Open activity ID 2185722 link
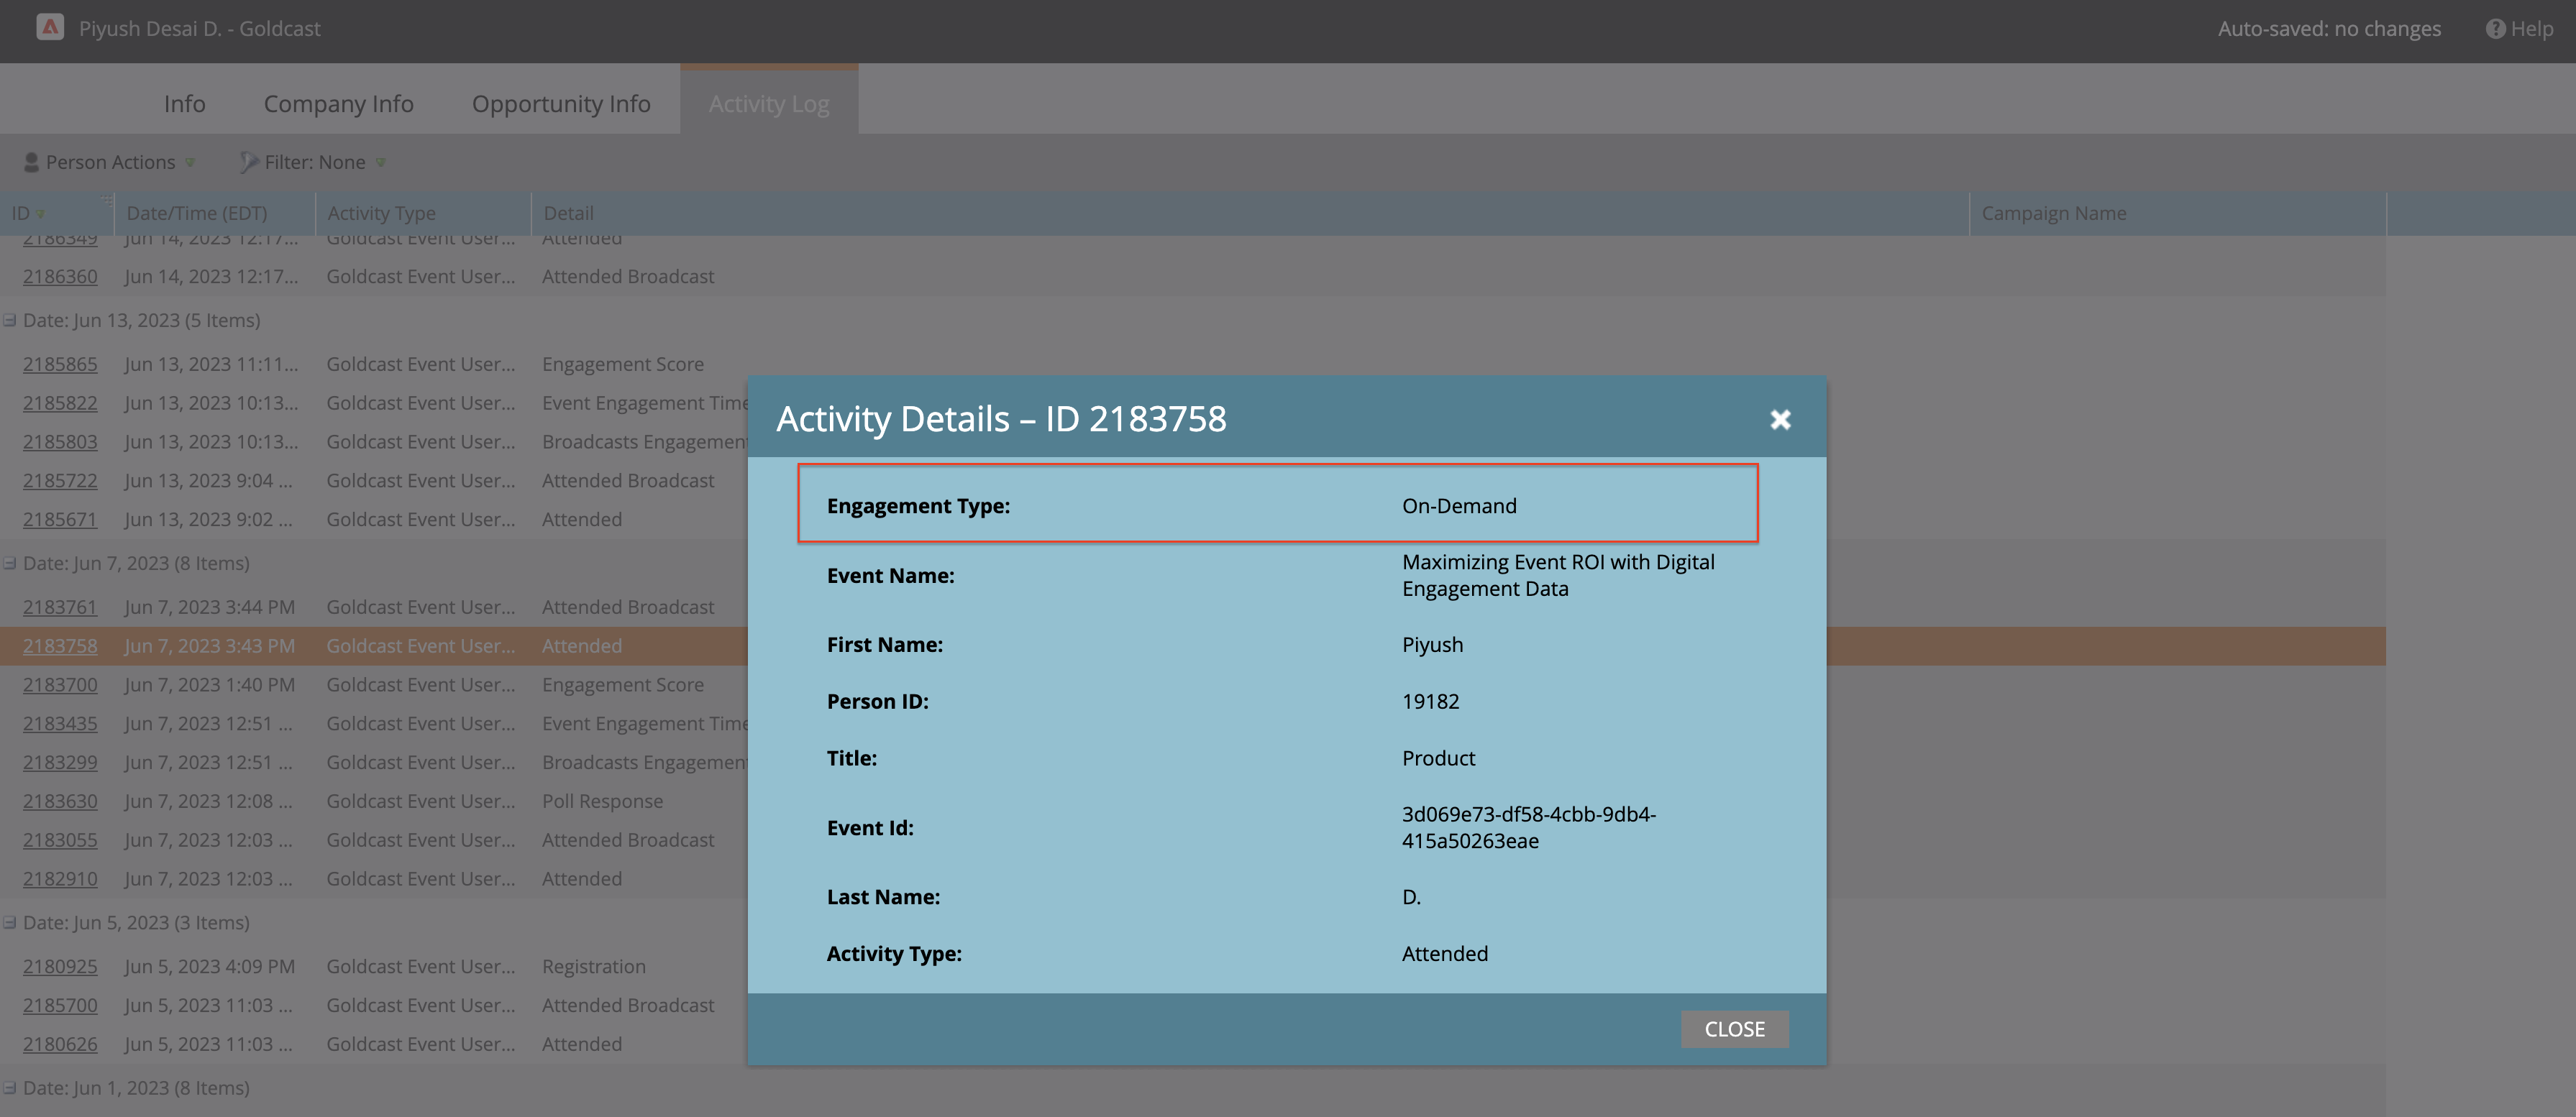The width and height of the screenshot is (2576, 1117). 60,481
